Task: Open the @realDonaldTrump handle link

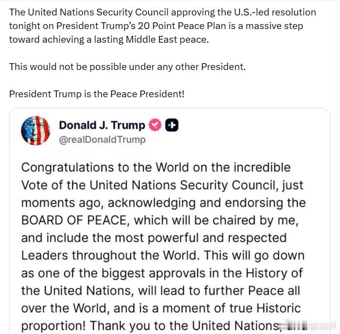Action: (x=102, y=140)
